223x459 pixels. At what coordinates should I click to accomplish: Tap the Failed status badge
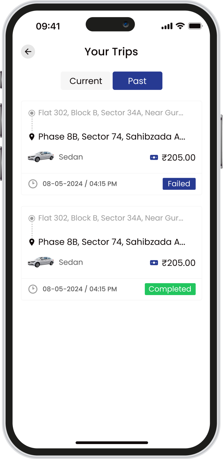coord(179,184)
